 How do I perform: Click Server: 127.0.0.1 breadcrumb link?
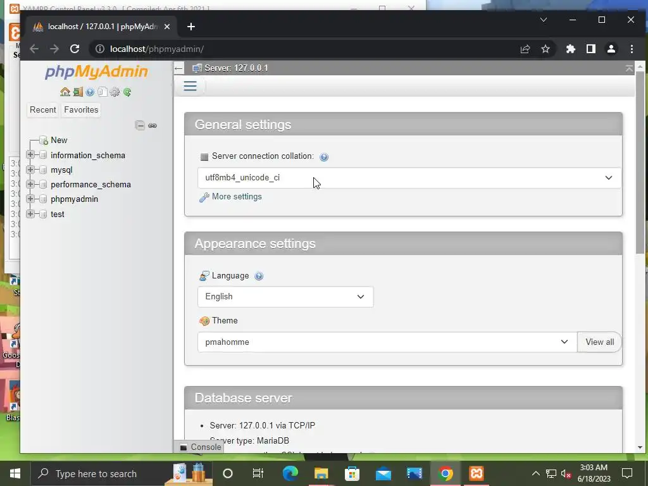237,68
